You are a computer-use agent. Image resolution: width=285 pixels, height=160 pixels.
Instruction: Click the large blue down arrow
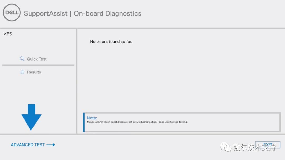pyautogui.click(x=31, y=117)
